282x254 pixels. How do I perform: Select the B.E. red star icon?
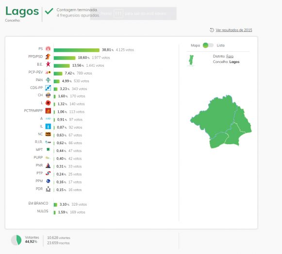[48, 64]
